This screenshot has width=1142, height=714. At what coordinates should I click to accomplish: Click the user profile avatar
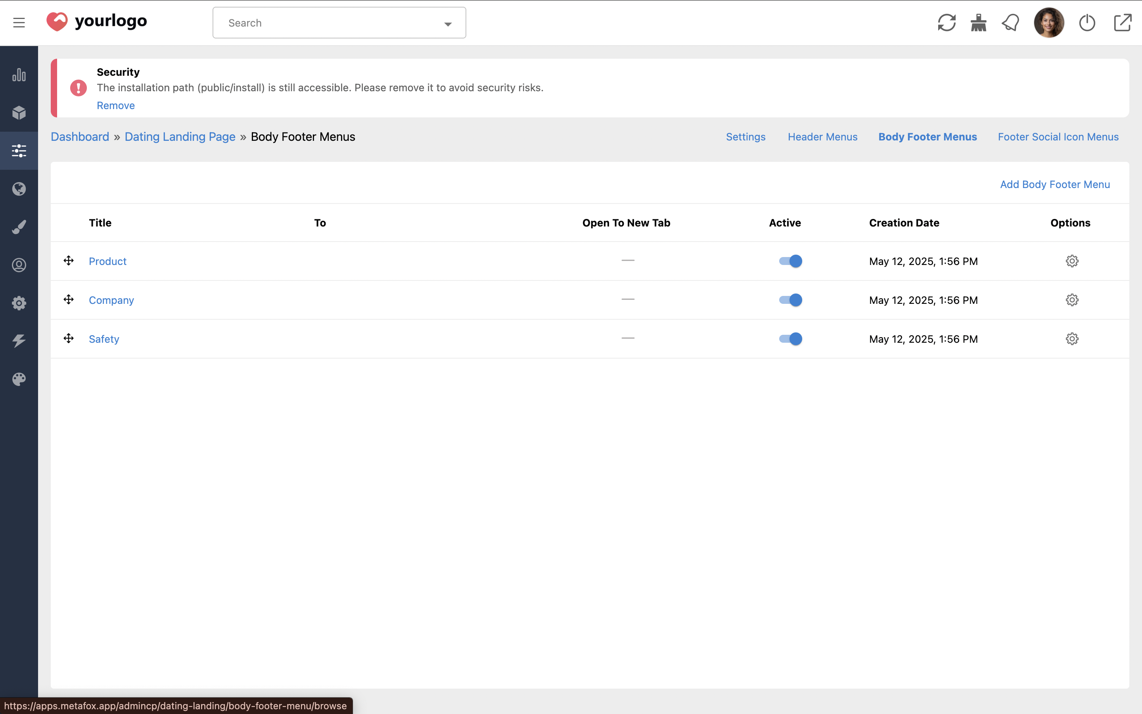tap(1048, 23)
